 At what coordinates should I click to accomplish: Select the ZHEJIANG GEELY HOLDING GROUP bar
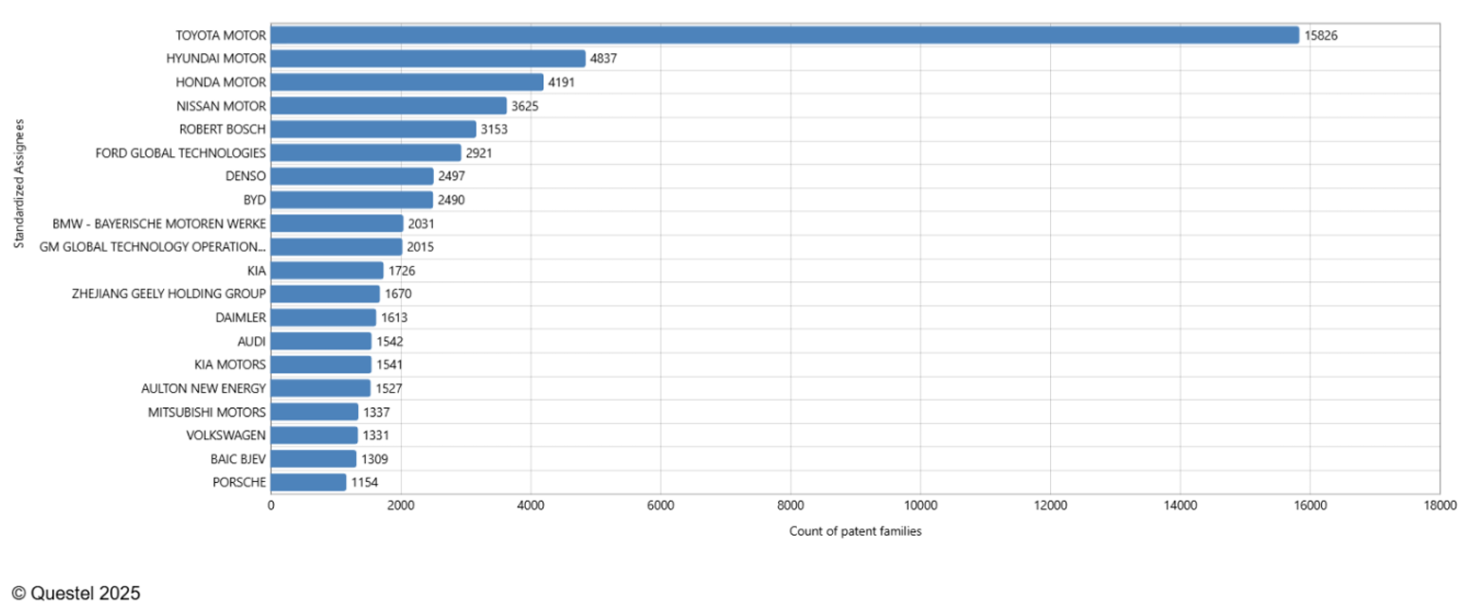pos(325,294)
